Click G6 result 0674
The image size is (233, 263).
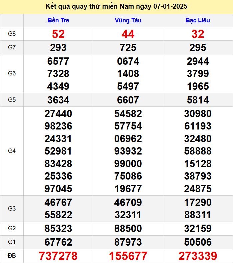tap(128, 61)
